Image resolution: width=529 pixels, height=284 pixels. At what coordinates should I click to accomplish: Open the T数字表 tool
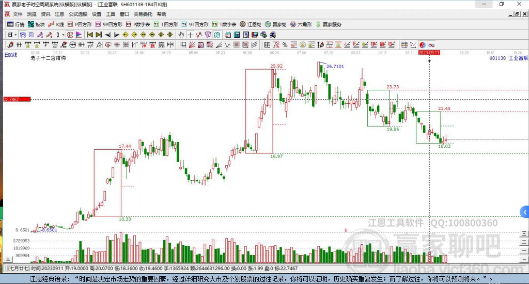(x=224, y=24)
